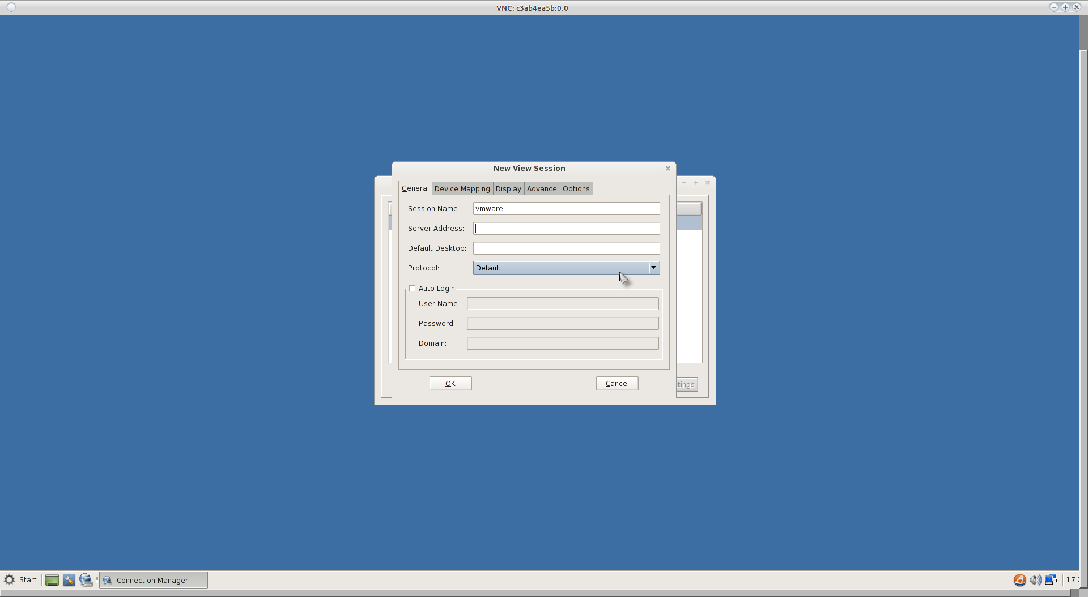Focus the Server Address field

[x=567, y=229]
